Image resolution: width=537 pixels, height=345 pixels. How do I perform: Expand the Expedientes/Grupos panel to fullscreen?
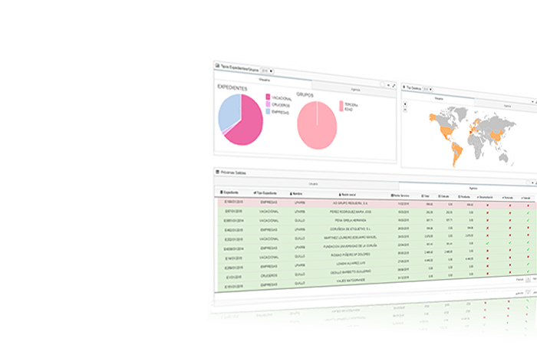point(394,86)
